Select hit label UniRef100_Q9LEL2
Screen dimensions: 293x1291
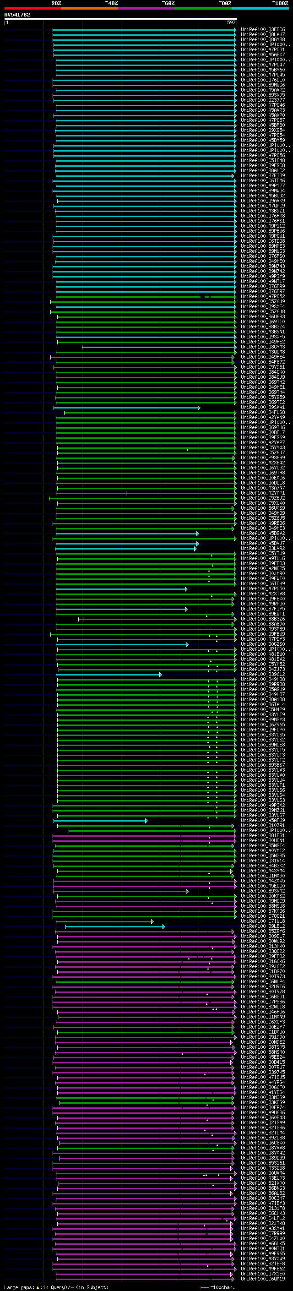click(x=262, y=926)
